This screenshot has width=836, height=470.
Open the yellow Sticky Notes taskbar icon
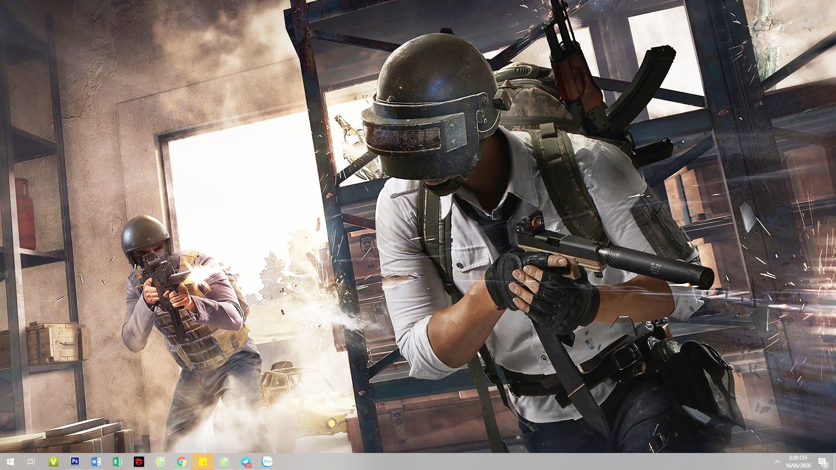click(x=203, y=461)
